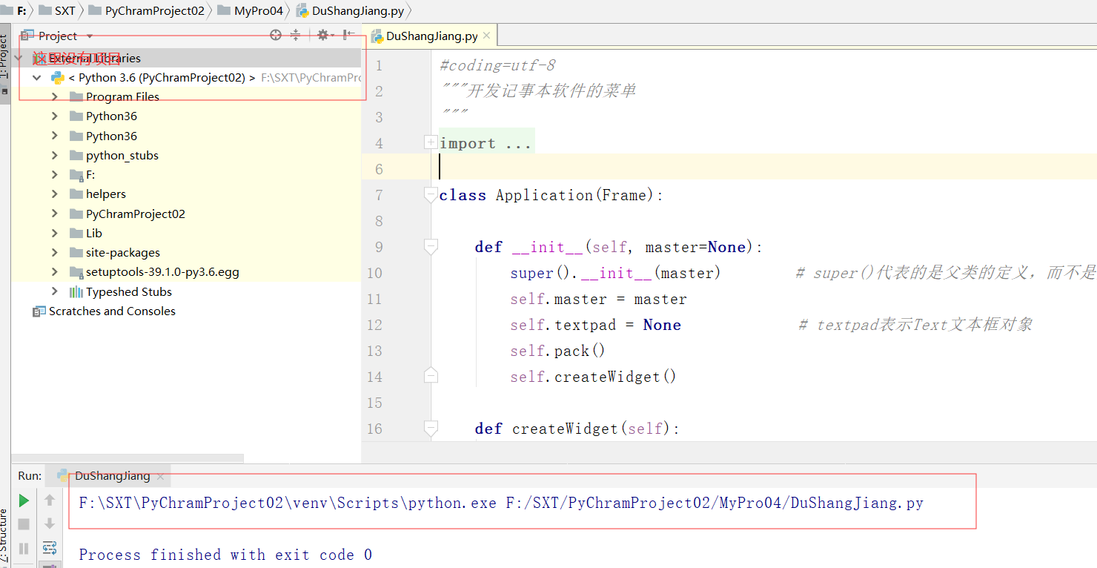Click the MyPro04 breadcrumb

pos(251,10)
